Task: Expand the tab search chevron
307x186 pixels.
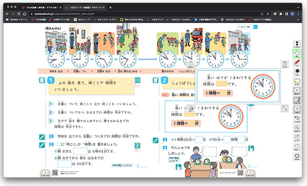Action: [298, 8]
